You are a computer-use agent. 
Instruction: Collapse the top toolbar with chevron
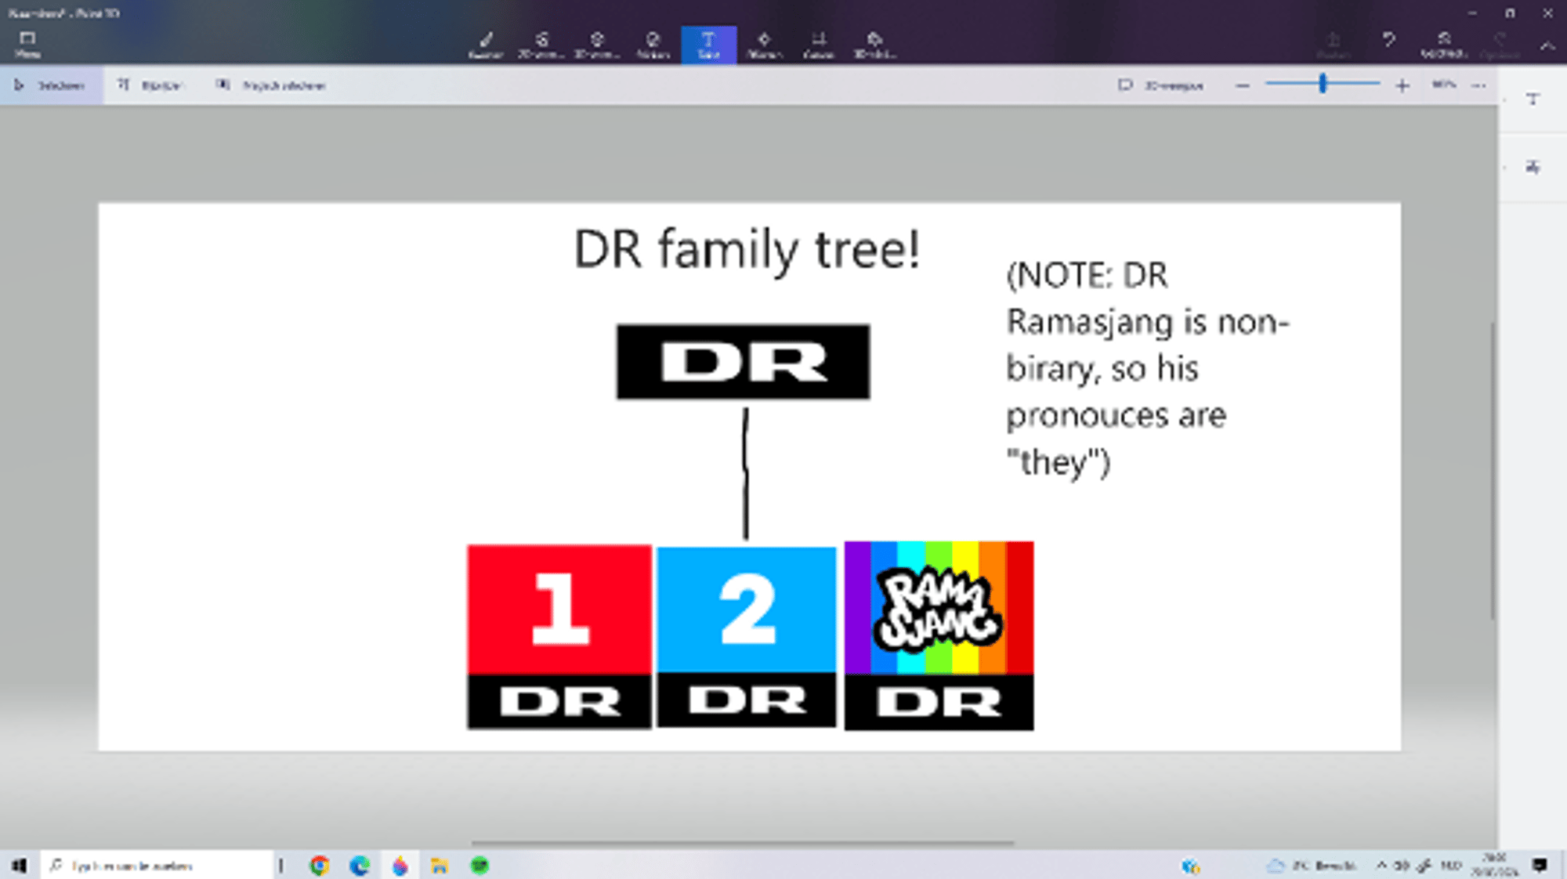tap(1547, 46)
